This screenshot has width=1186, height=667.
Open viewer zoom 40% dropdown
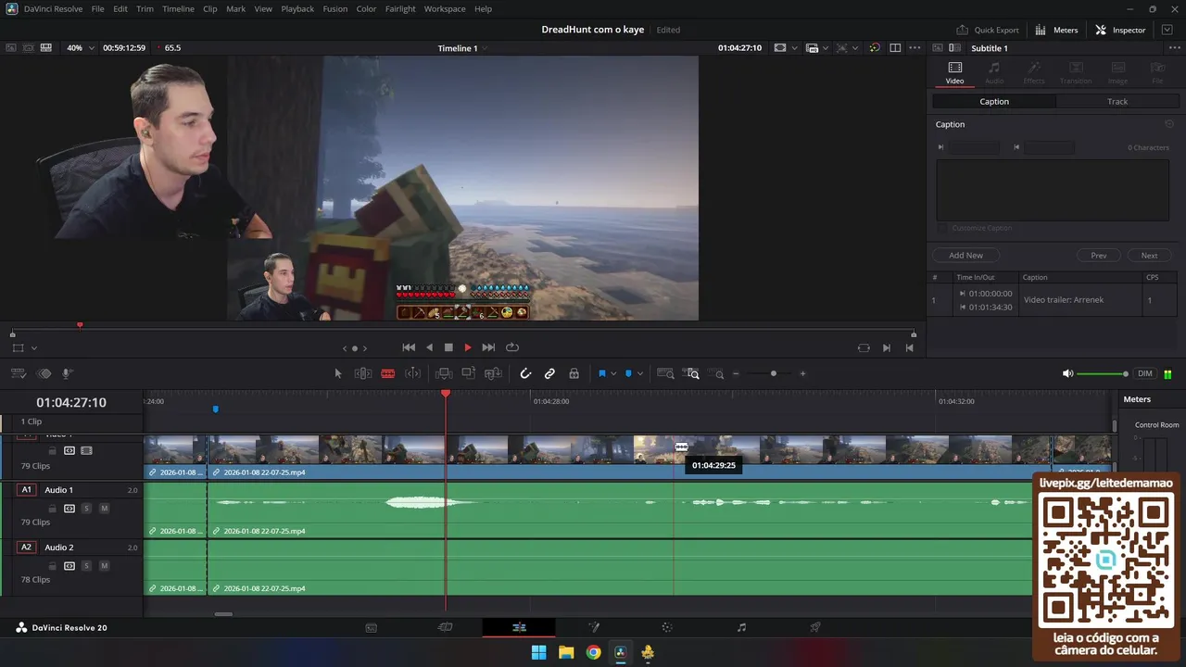point(80,47)
